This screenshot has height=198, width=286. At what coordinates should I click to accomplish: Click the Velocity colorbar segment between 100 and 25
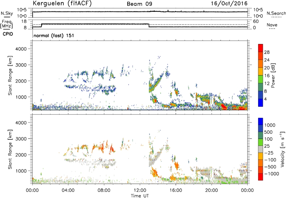pos(261,142)
